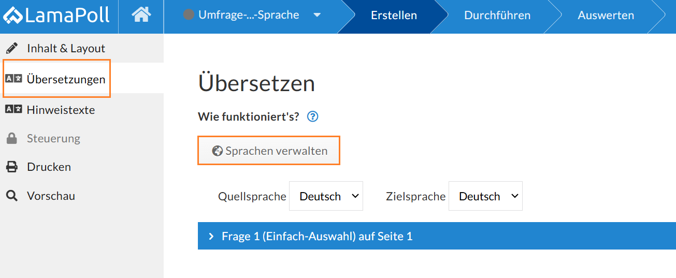Click the lock icon beside Steuerung

11,138
